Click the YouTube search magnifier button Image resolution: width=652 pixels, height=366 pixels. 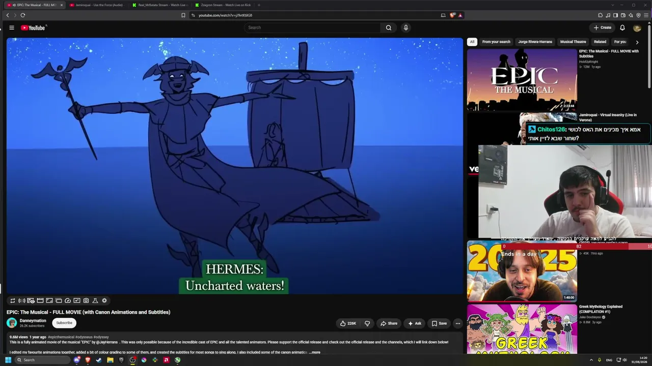(x=389, y=27)
